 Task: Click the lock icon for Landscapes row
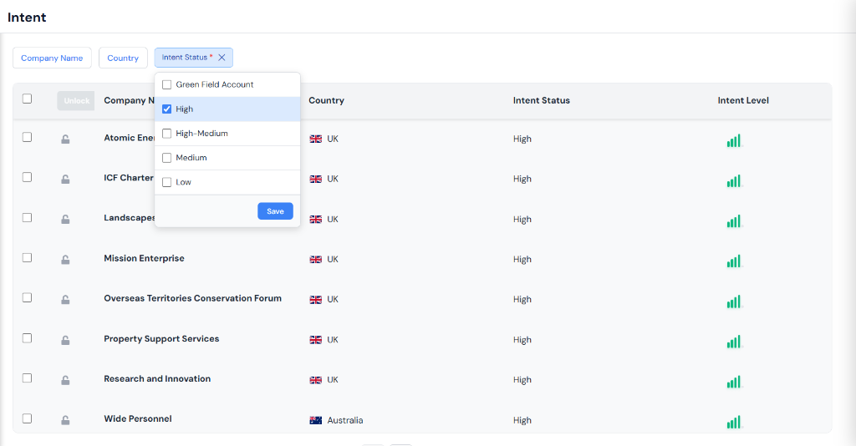(65, 220)
